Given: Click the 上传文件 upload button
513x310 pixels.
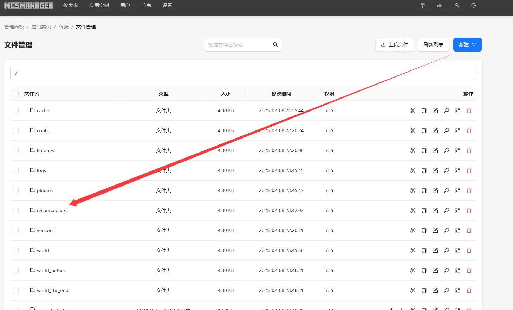Looking at the screenshot, I should (x=395, y=45).
